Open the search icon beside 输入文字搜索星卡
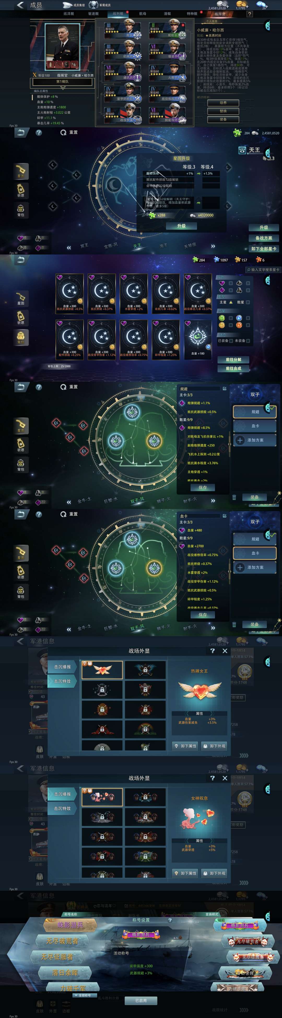The width and height of the screenshot is (282, 1018). tap(249, 269)
